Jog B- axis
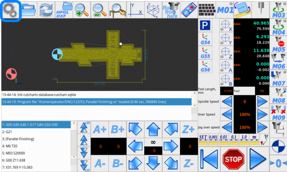The image size is (287, 172). [117, 163]
